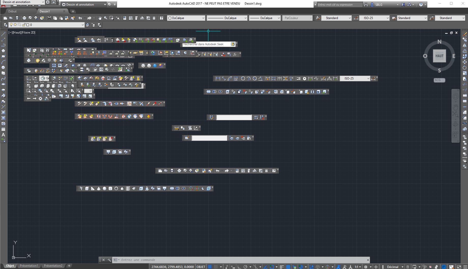Select the Line tool in Draw toolbar
The height and width of the screenshot is (269, 468).
click(x=3, y=34)
